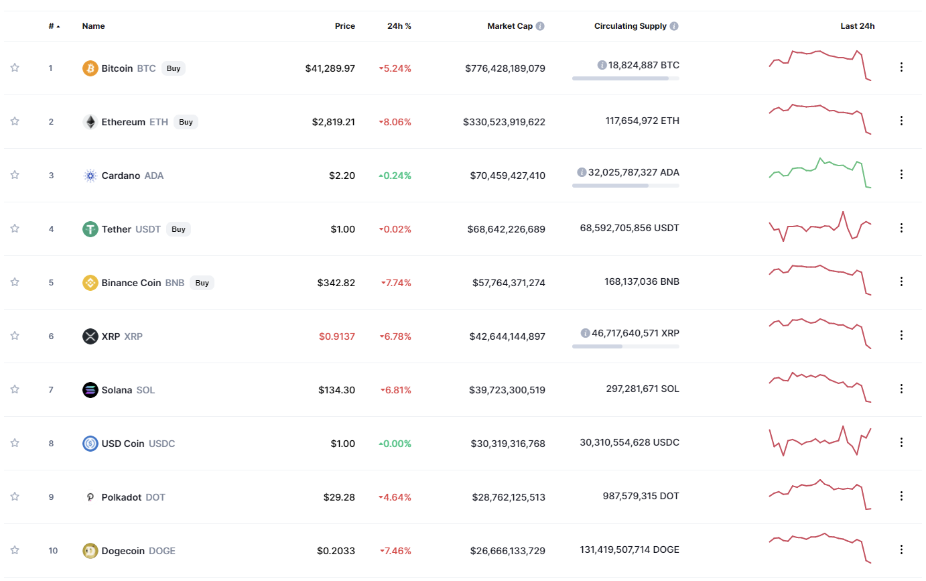Click the Cardano logo icon
This screenshot has width=926, height=581.
click(x=90, y=176)
